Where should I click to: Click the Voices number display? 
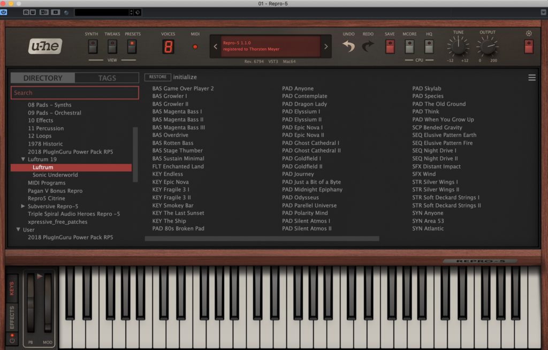168,47
